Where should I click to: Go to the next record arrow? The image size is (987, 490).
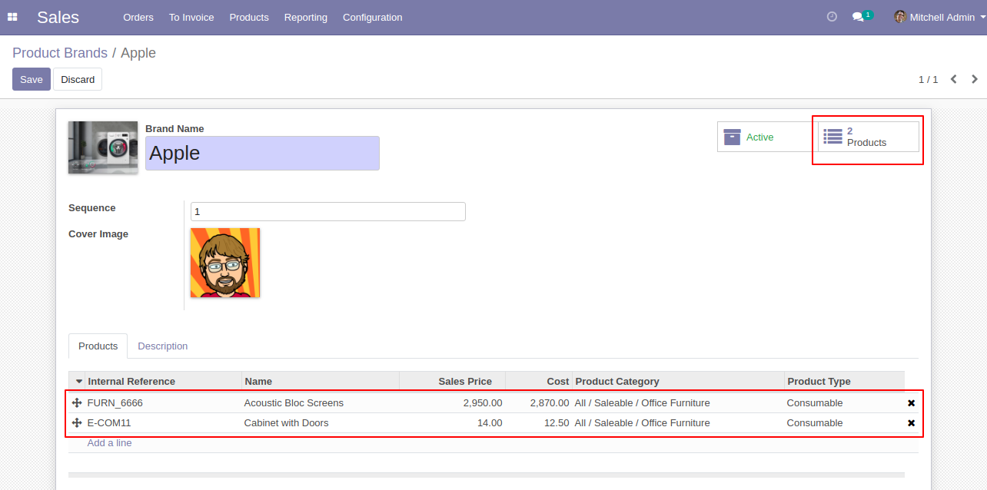pyautogui.click(x=975, y=79)
